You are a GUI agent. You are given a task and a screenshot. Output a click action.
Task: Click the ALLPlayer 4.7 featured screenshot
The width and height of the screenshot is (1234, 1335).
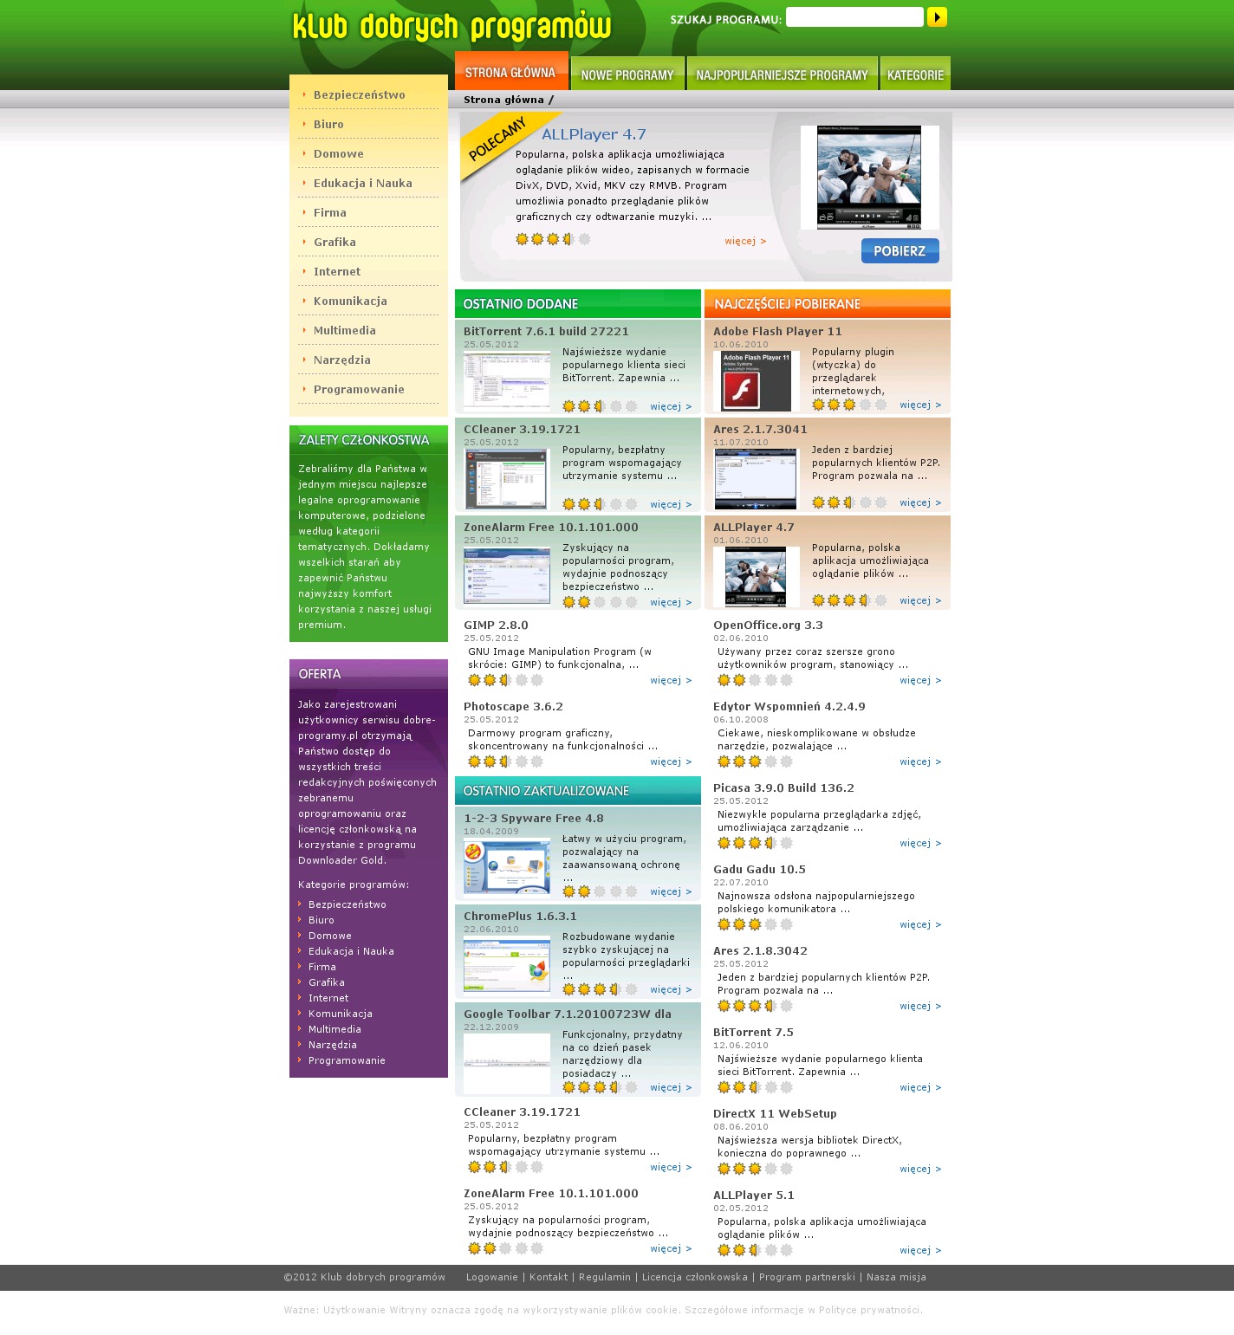pos(869,177)
